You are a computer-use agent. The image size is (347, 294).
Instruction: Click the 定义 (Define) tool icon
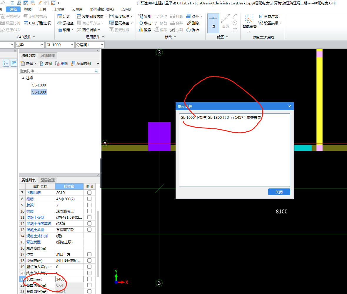pyautogui.click(x=59, y=16)
